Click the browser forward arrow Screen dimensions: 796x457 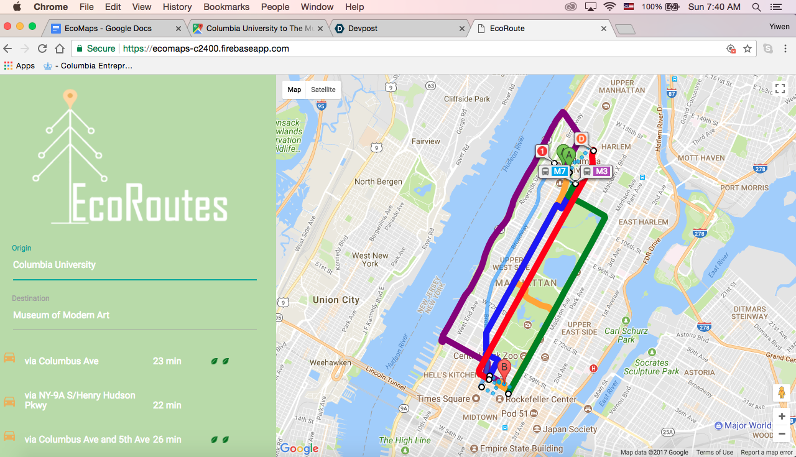[25, 48]
